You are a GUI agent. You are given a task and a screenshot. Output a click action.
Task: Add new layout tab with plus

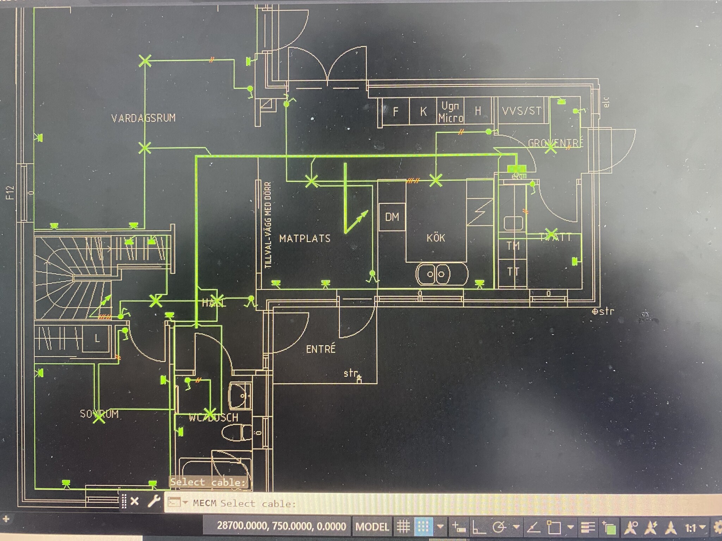click(6, 519)
